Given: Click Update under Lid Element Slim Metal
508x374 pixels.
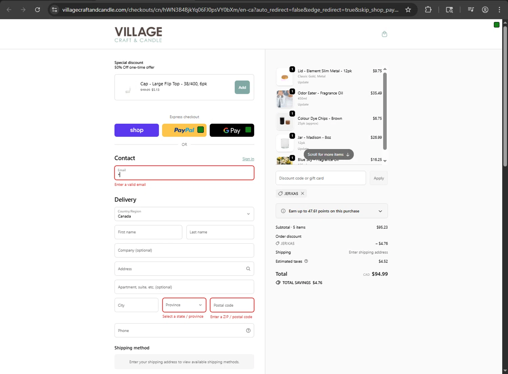Looking at the screenshot, I should (303, 82).
